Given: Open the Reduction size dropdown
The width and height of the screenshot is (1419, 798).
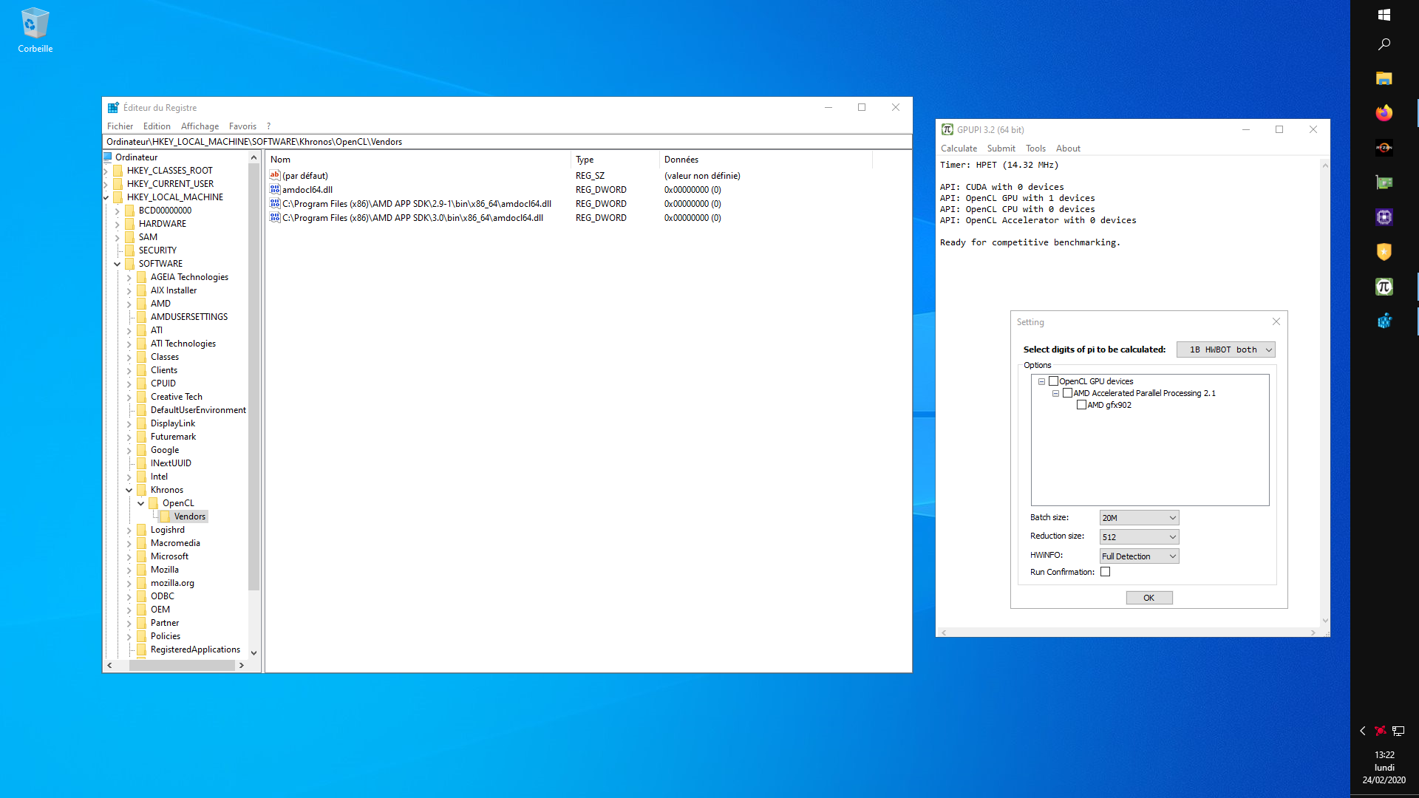Looking at the screenshot, I should [1139, 537].
